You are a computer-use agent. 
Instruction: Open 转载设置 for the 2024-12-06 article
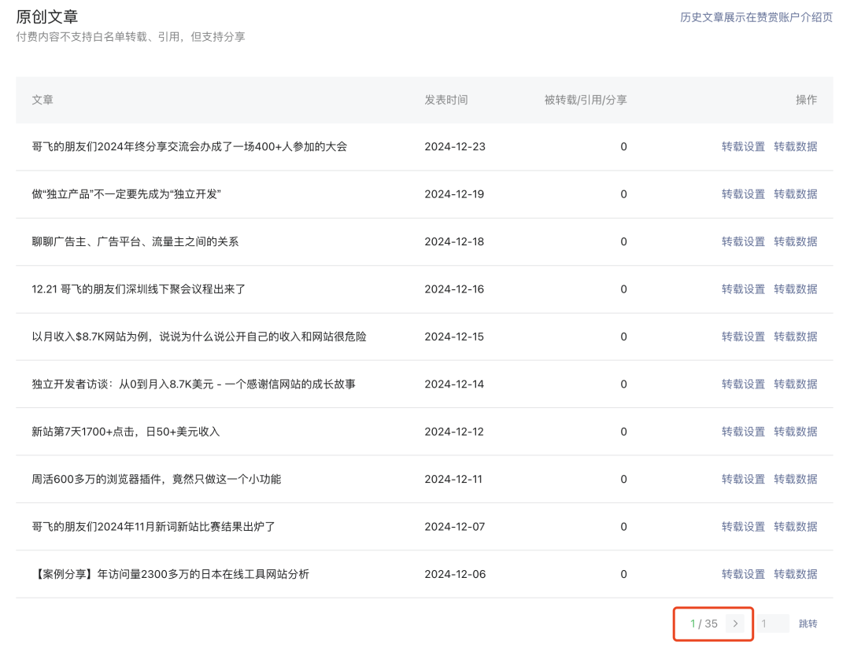coord(743,574)
